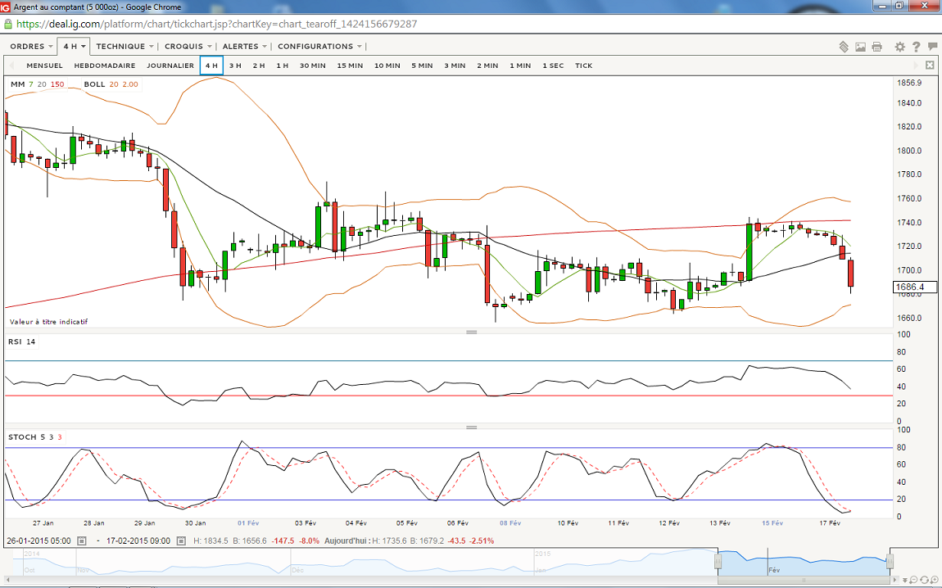Select the 1 SEC timeframe
This screenshot has height=588, width=942.
pyautogui.click(x=553, y=66)
